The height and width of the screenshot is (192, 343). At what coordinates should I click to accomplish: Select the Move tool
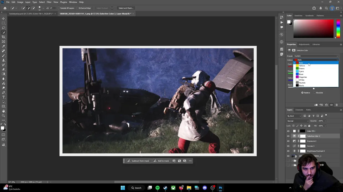(3, 19)
